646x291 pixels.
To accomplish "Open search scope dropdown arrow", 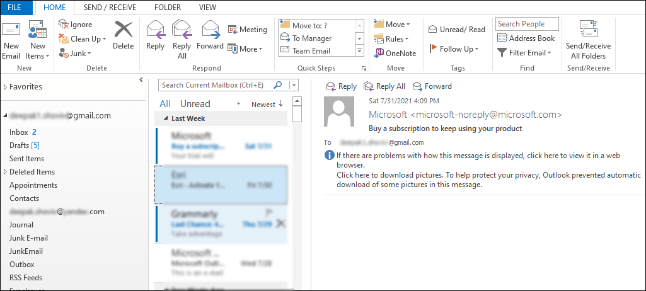I will (x=293, y=85).
